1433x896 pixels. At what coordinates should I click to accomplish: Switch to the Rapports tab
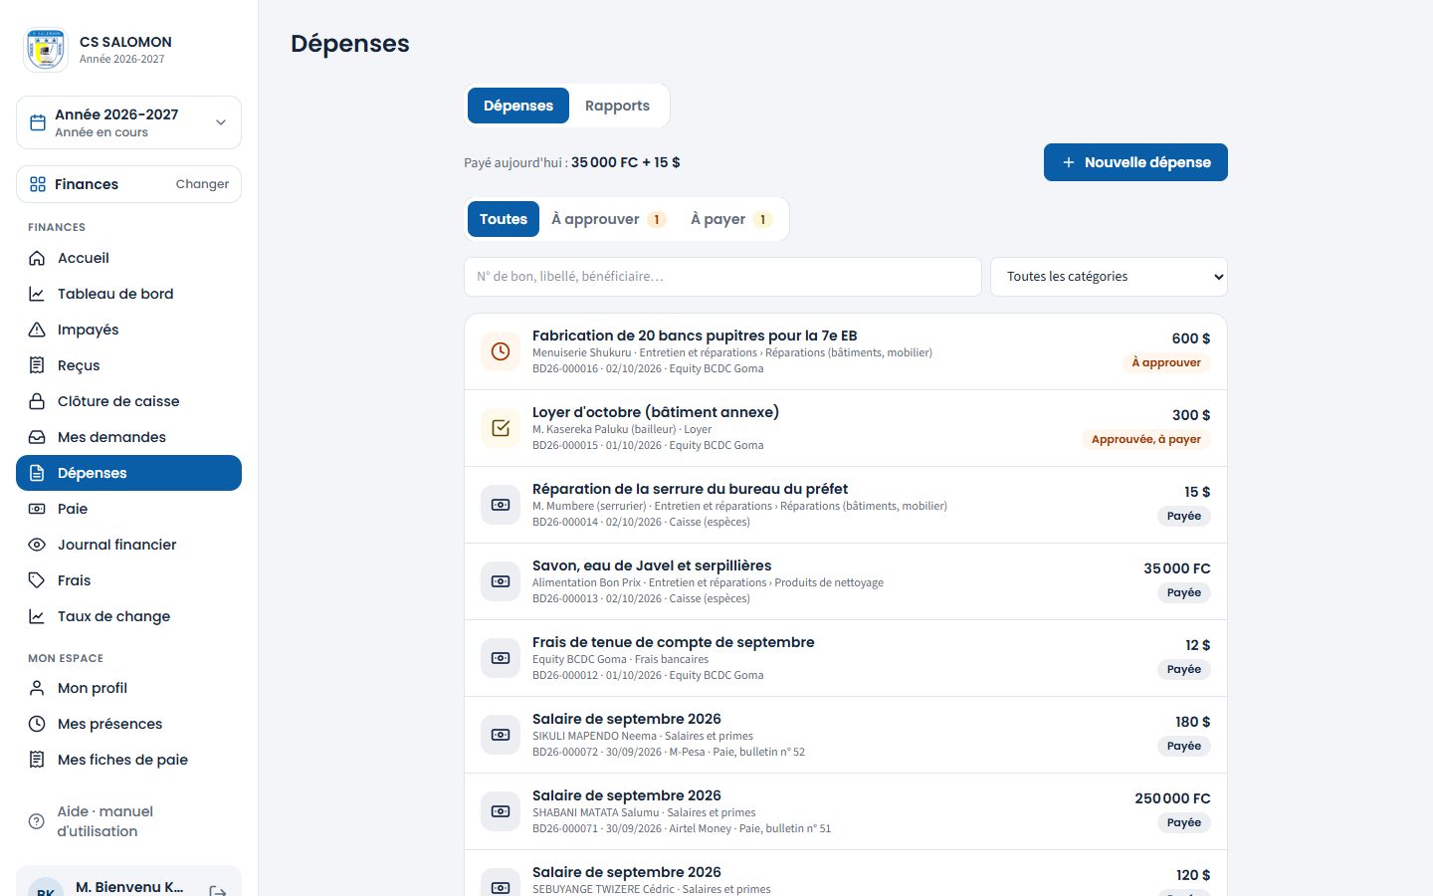point(617,106)
